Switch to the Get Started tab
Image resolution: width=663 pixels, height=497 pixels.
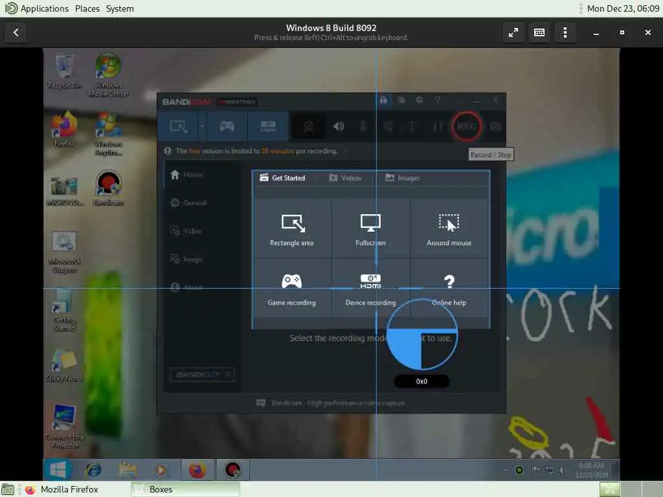click(x=282, y=178)
